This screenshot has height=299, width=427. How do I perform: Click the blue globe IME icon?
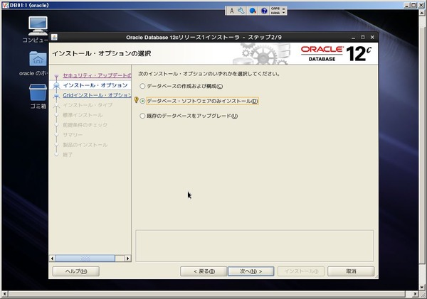(253, 11)
